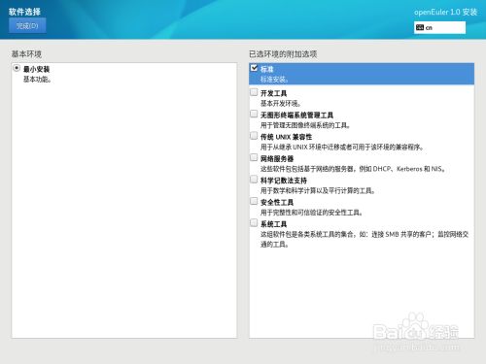486x364 pixels.
Task: Click the 最小安装 label text
Action: coord(36,69)
